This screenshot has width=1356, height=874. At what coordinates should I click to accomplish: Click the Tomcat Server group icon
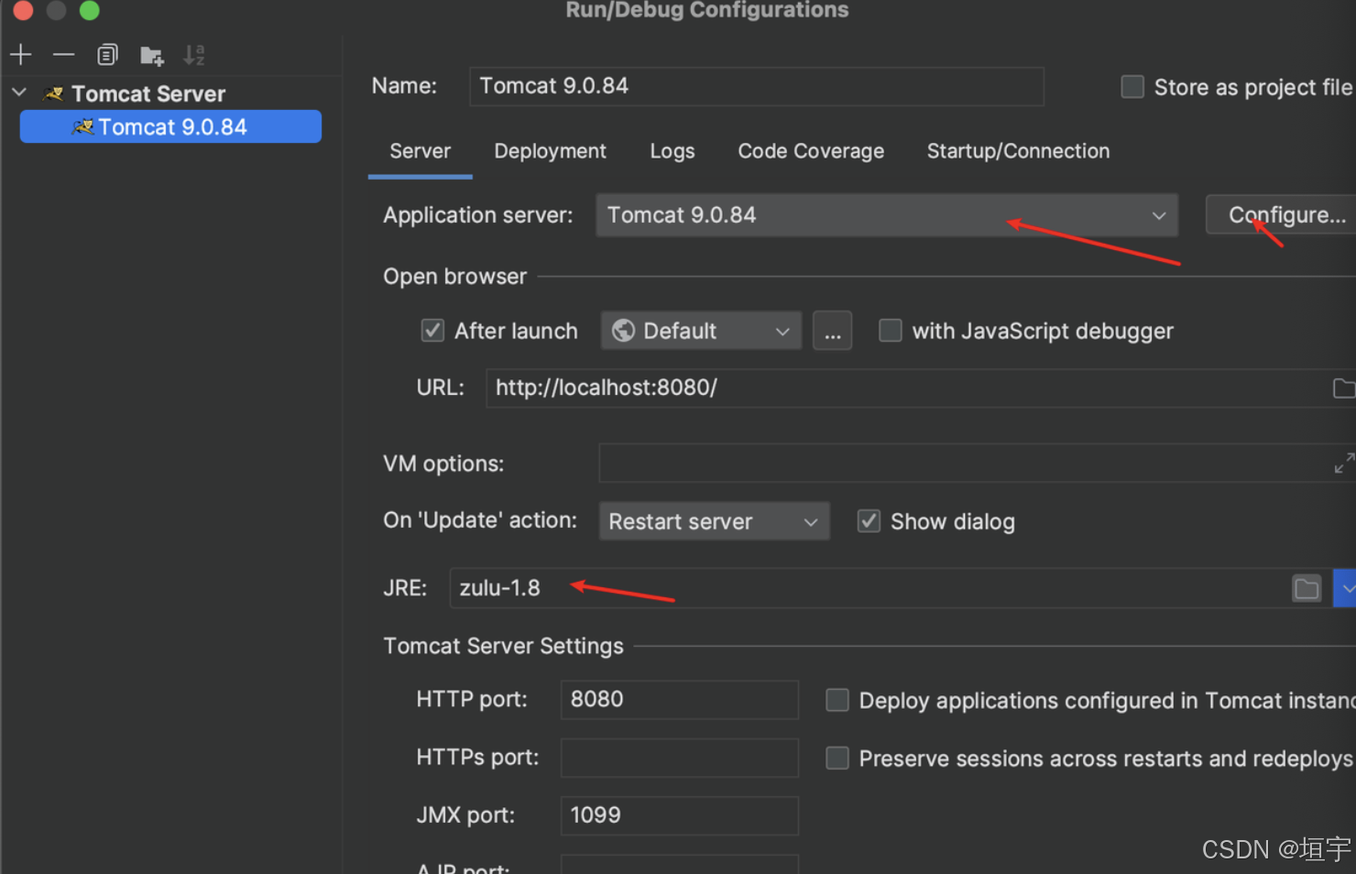54,93
